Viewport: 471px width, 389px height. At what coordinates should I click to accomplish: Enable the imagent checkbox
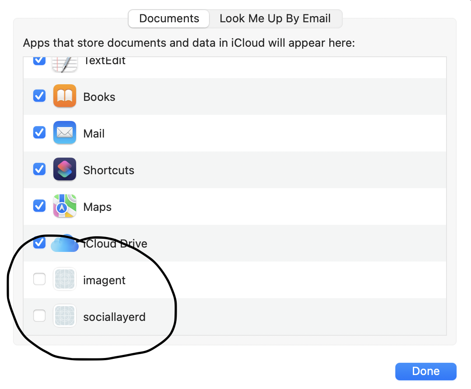click(39, 279)
